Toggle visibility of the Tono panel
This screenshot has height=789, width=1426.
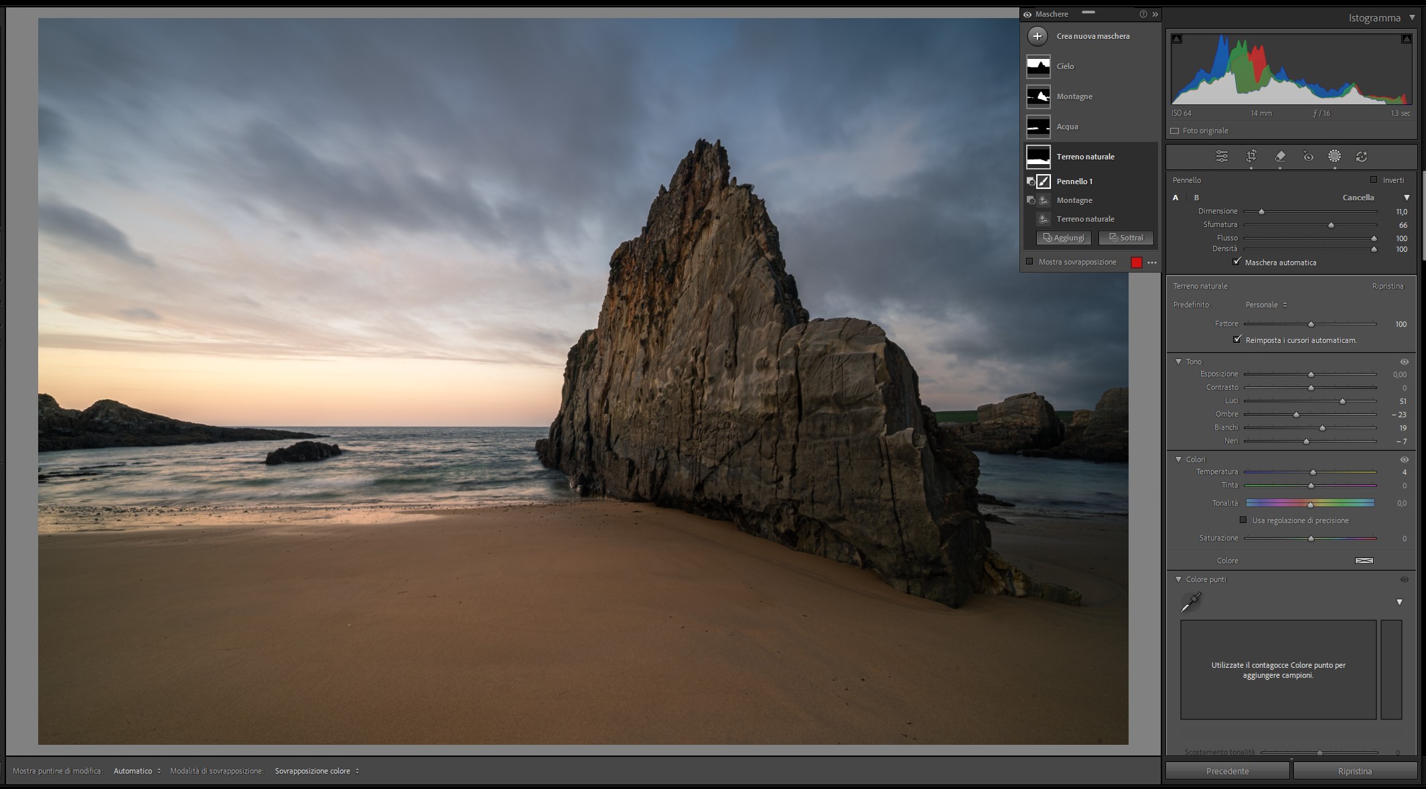point(1405,362)
